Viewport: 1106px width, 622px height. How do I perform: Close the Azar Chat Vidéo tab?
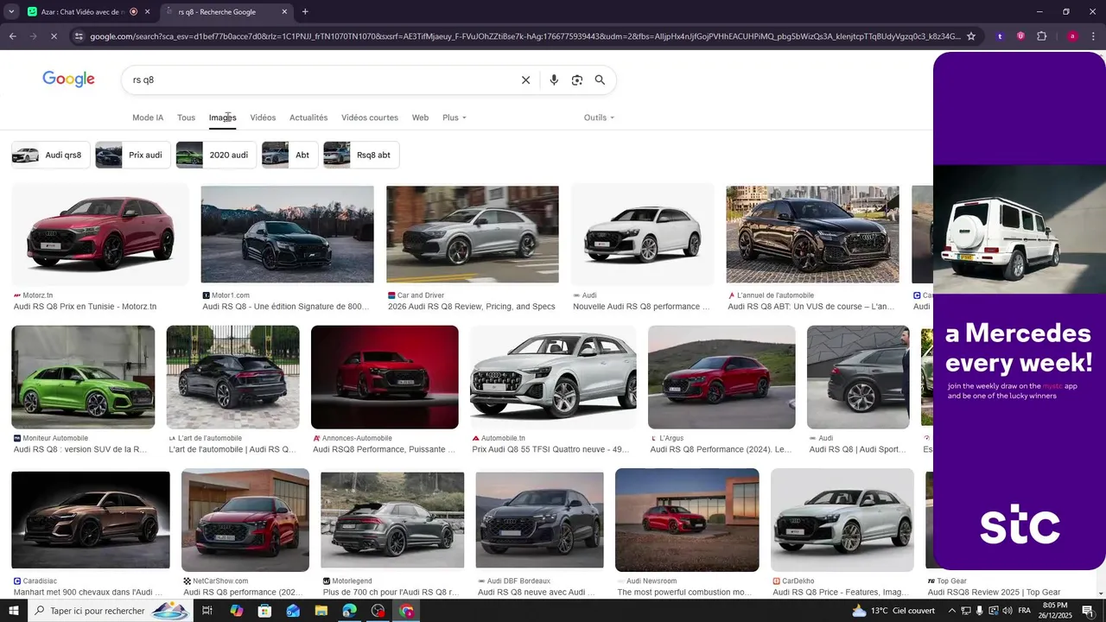[148, 11]
